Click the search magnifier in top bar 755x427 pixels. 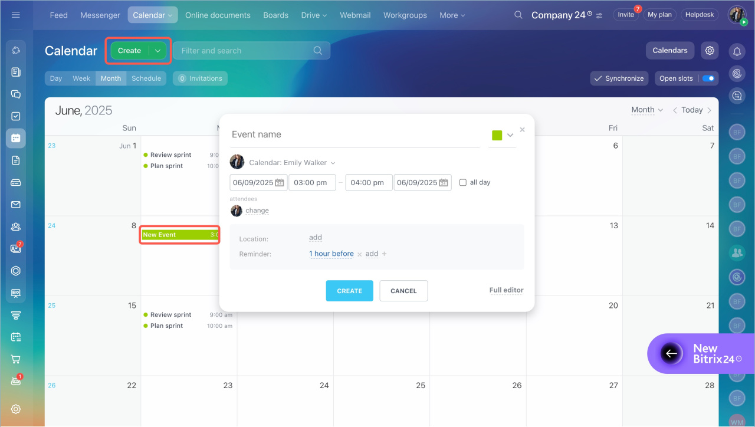518,15
